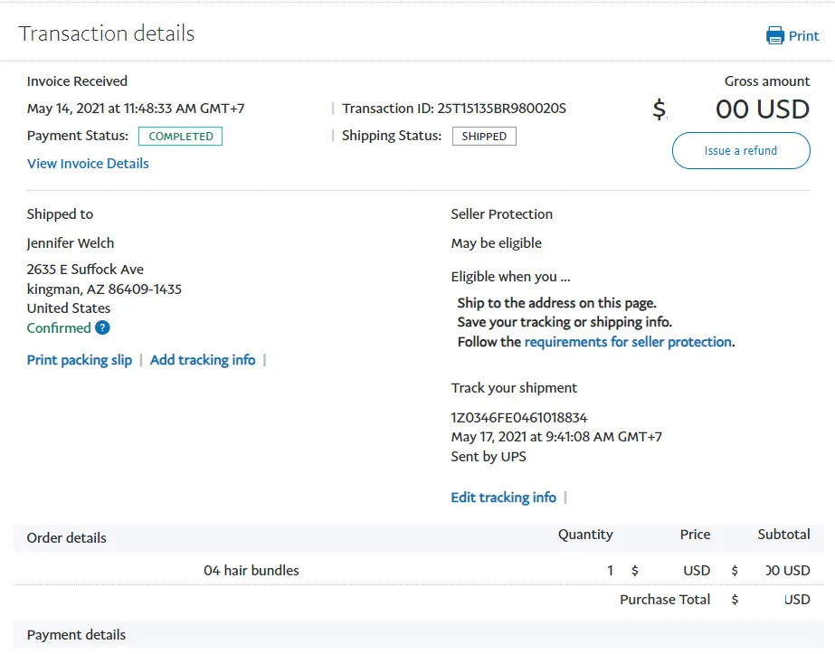Click the Gross amount value
This screenshot has width=835, height=654.
731,109
